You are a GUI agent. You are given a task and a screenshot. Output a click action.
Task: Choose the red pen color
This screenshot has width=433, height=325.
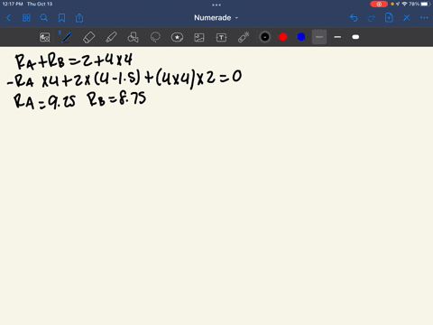pyautogui.click(x=283, y=37)
